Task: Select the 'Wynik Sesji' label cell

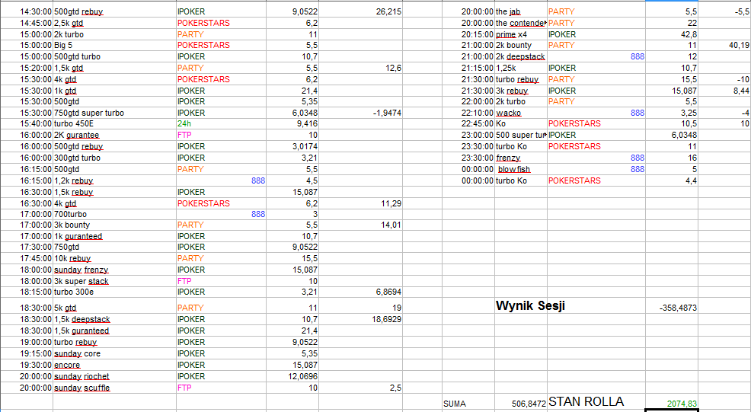Action: [521, 305]
